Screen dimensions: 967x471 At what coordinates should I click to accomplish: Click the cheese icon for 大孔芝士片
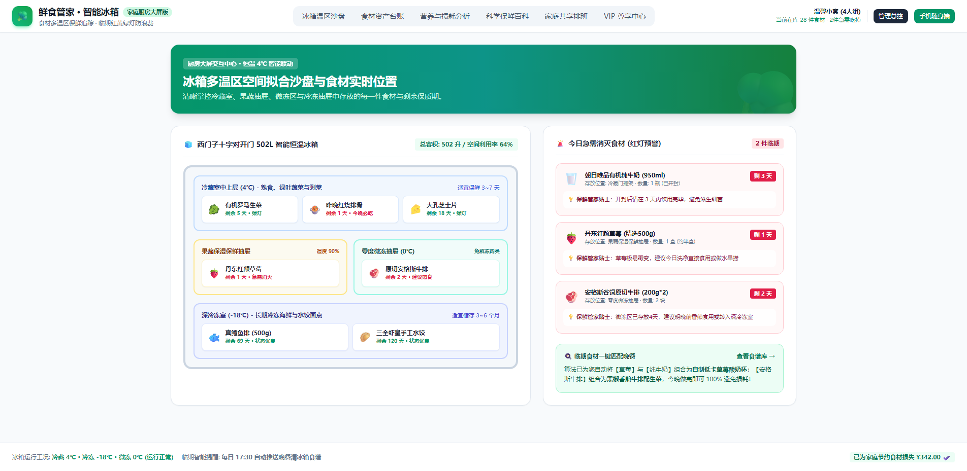tap(415, 209)
